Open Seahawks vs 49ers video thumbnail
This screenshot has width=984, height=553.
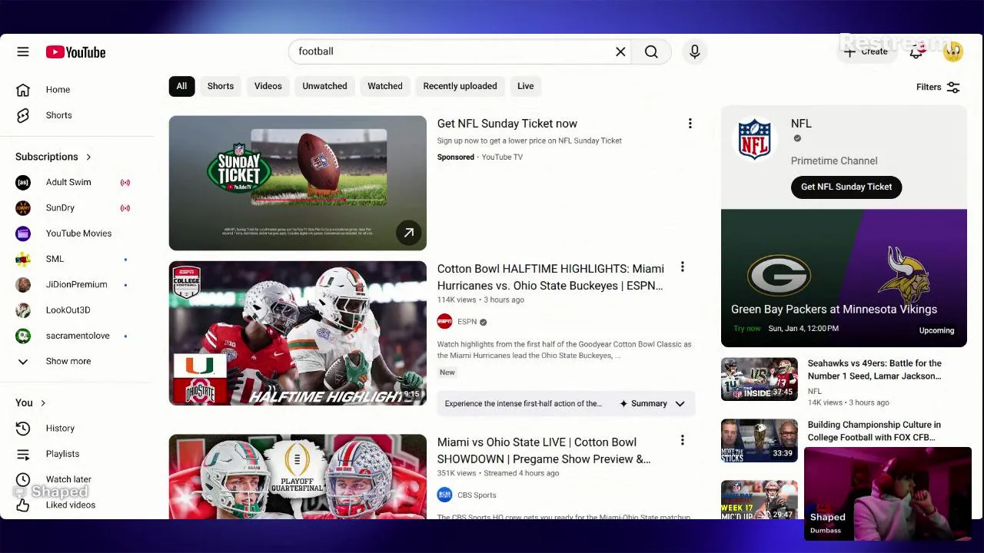[760, 379]
